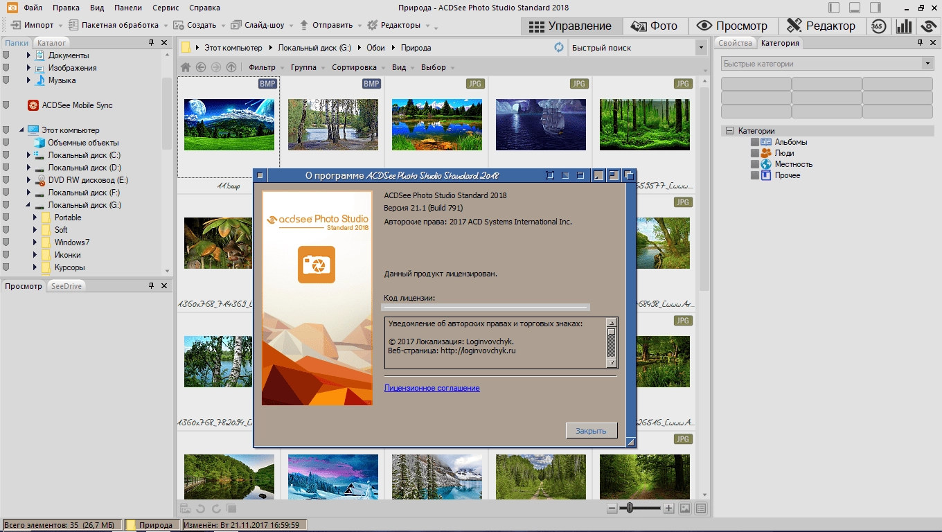The image size is (942, 532).
Task: Switch to the Каталог tab
Action: pos(52,43)
